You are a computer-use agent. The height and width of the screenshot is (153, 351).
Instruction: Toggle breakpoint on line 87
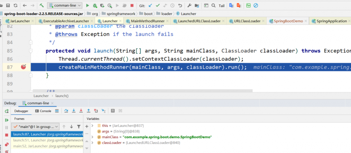24,67
